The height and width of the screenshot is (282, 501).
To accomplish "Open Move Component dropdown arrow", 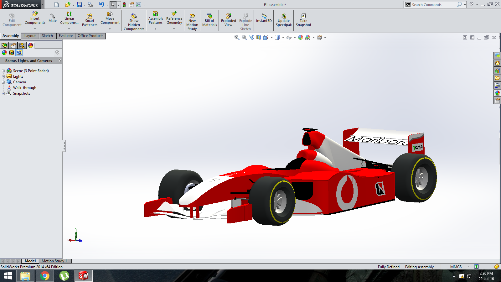I will (x=110, y=29).
